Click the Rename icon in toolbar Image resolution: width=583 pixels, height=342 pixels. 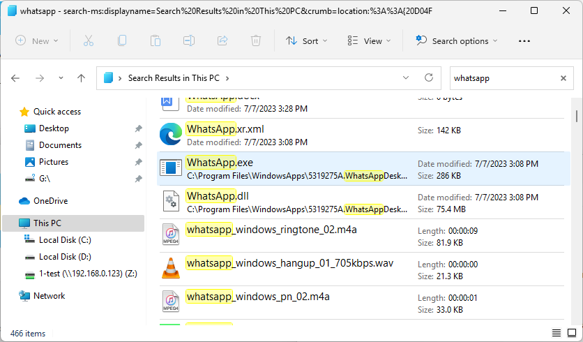coord(189,40)
